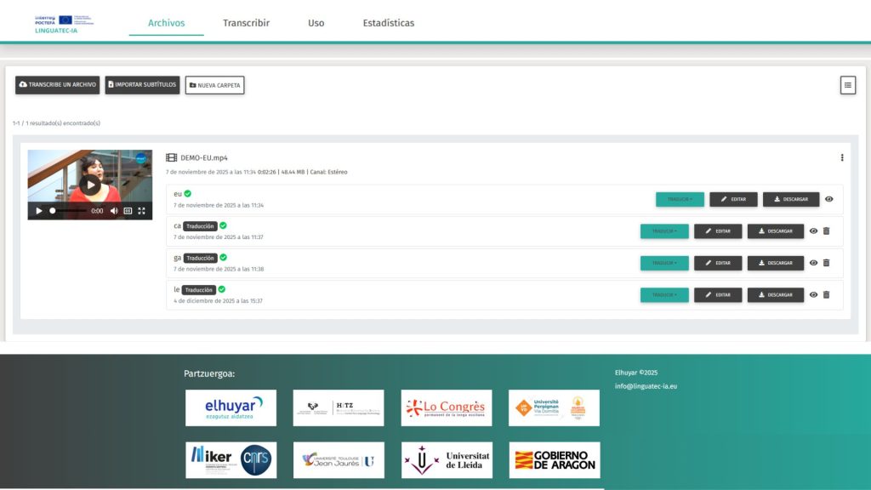Image resolution: width=871 pixels, height=490 pixels.
Task: Click the list view icon at top right
Action: (847, 85)
